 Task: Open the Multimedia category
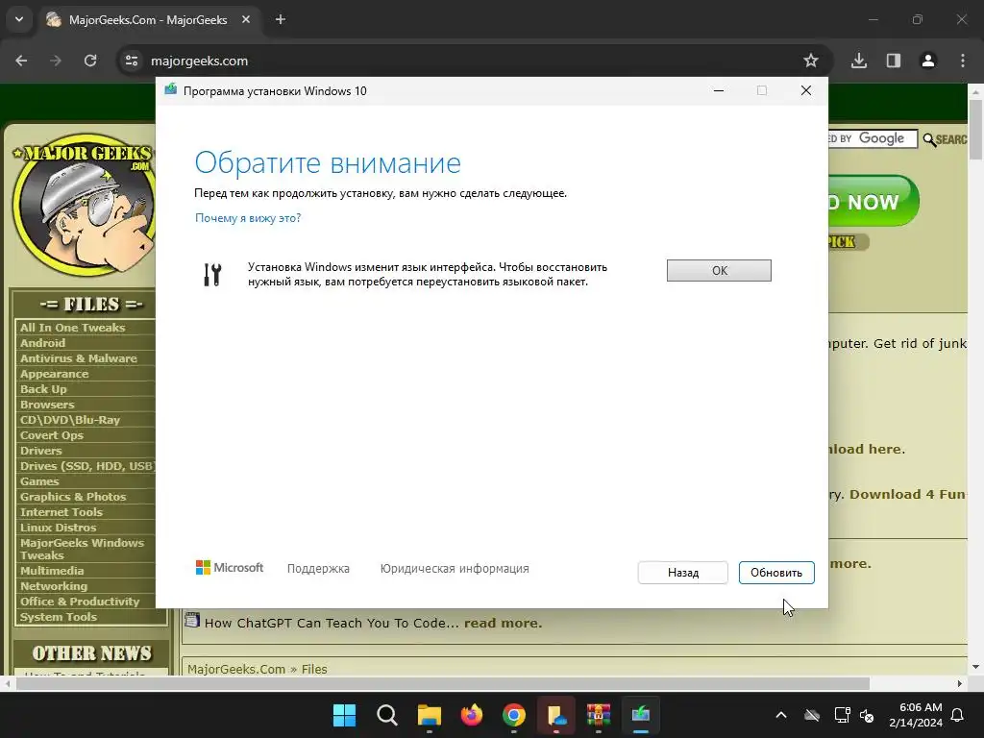[52, 571]
